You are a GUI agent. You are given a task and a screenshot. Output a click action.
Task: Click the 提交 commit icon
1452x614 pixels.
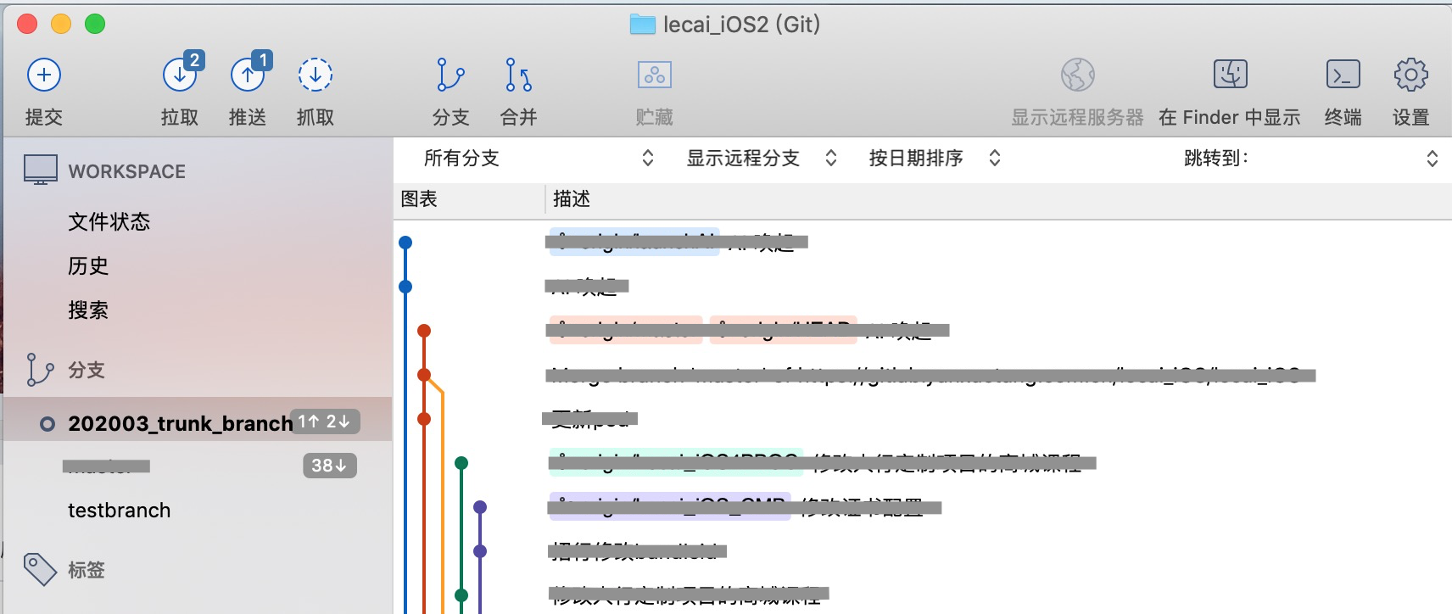(x=44, y=75)
